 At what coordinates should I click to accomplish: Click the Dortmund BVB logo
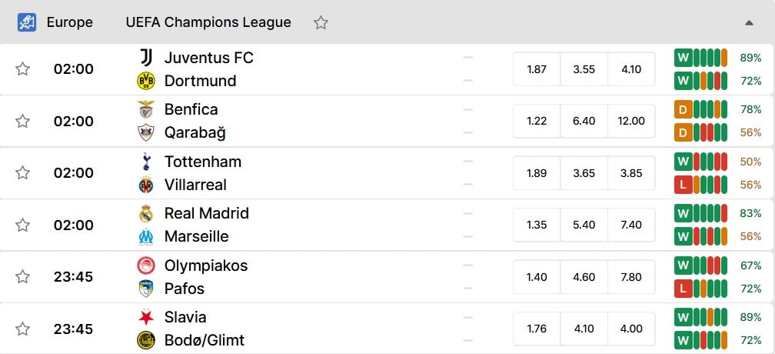[x=146, y=81]
